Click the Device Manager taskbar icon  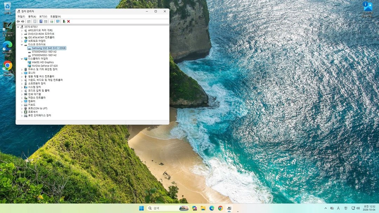pos(229,208)
